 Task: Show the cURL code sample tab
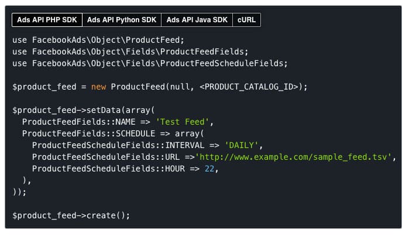click(246, 20)
